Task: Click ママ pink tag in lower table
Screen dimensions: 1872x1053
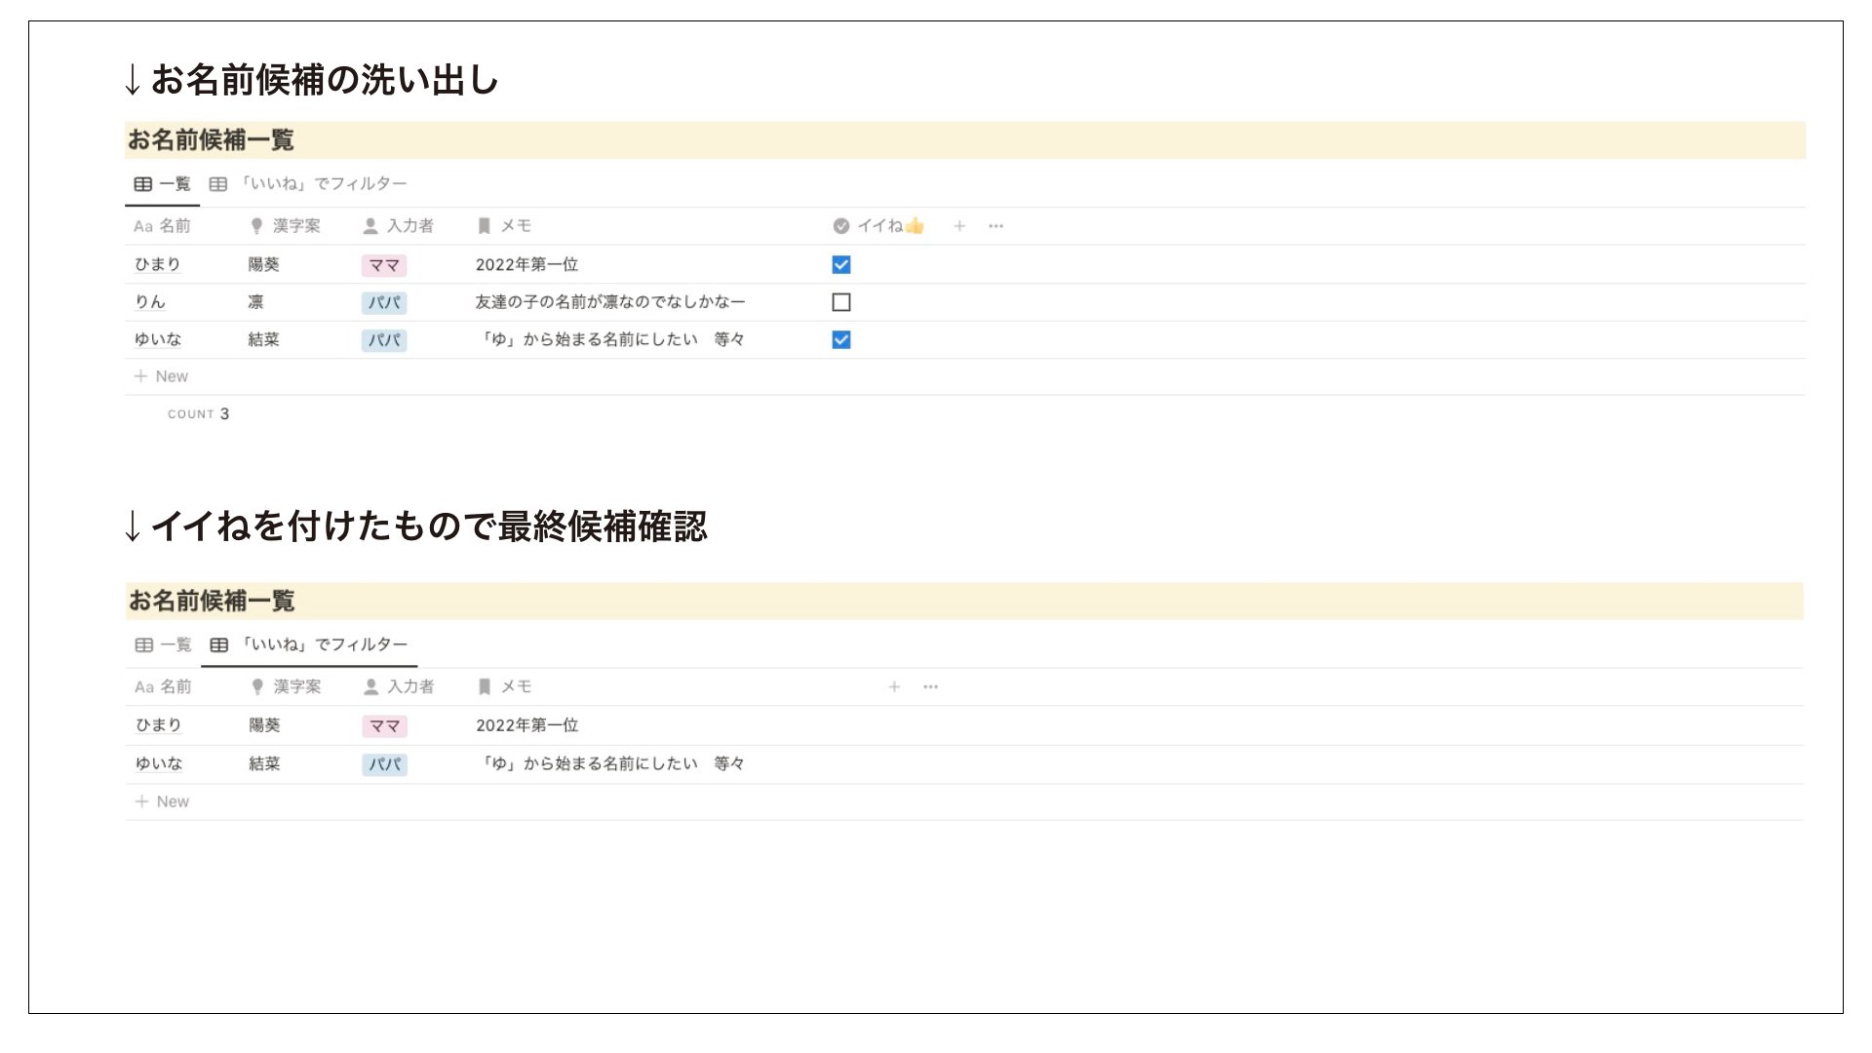Action: 384,726
